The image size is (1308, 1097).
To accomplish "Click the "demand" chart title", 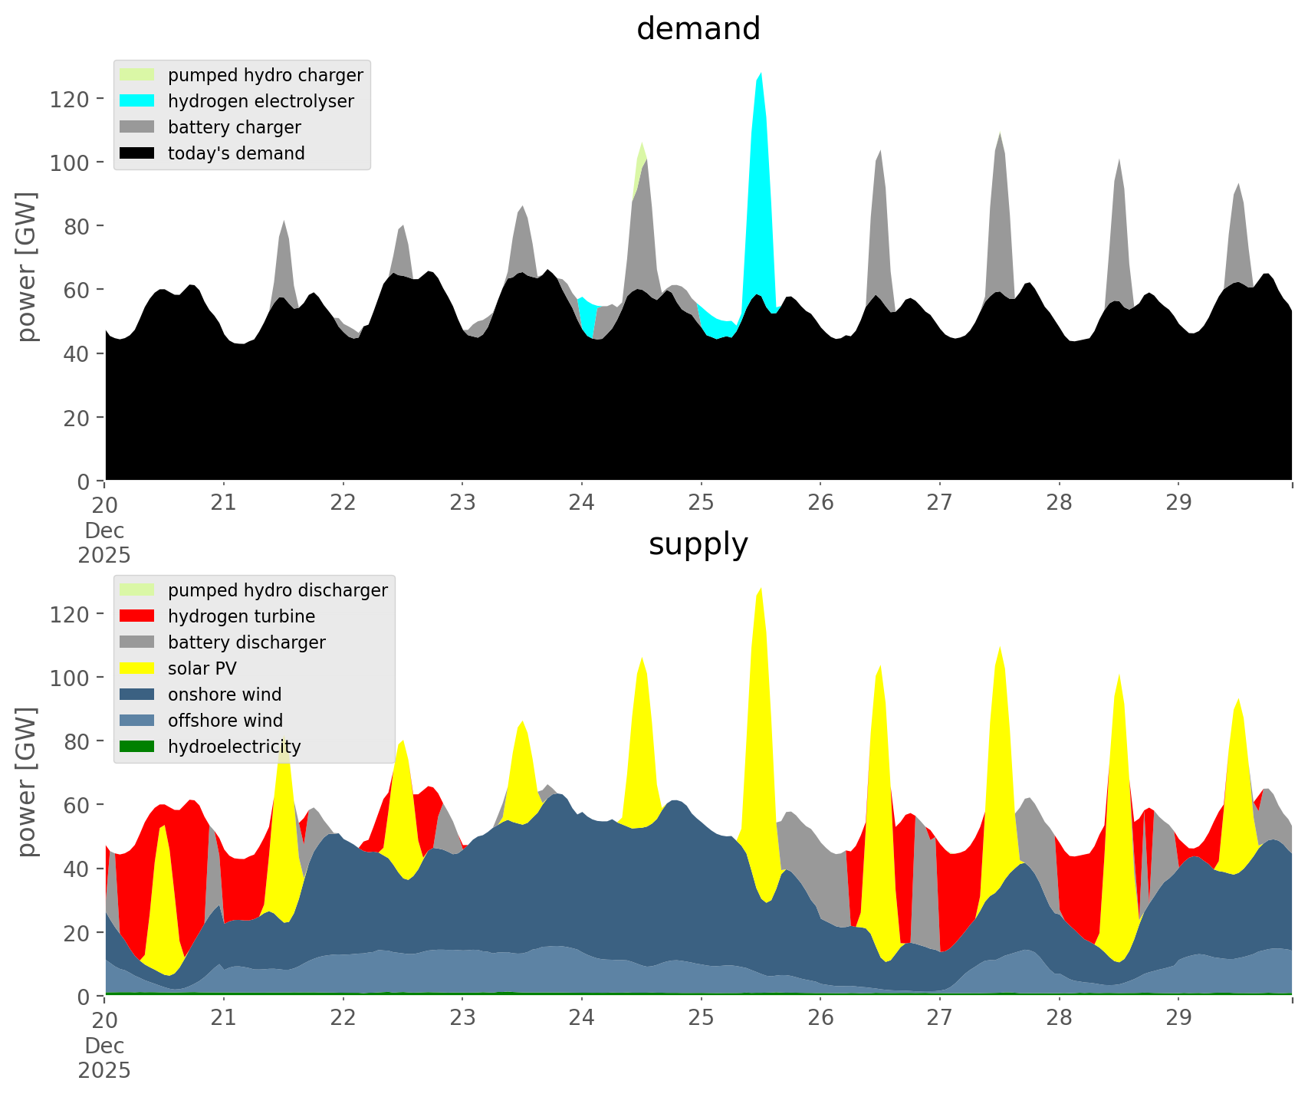I will tap(698, 29).
